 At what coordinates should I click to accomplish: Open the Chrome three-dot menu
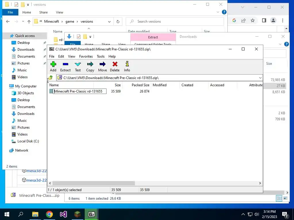tap(283, 20)
